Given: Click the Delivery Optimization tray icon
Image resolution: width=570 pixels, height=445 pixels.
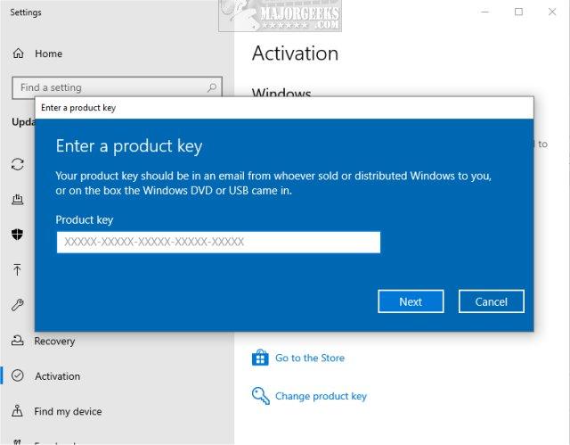Looking at the screenshot, I should coord(18,200).
